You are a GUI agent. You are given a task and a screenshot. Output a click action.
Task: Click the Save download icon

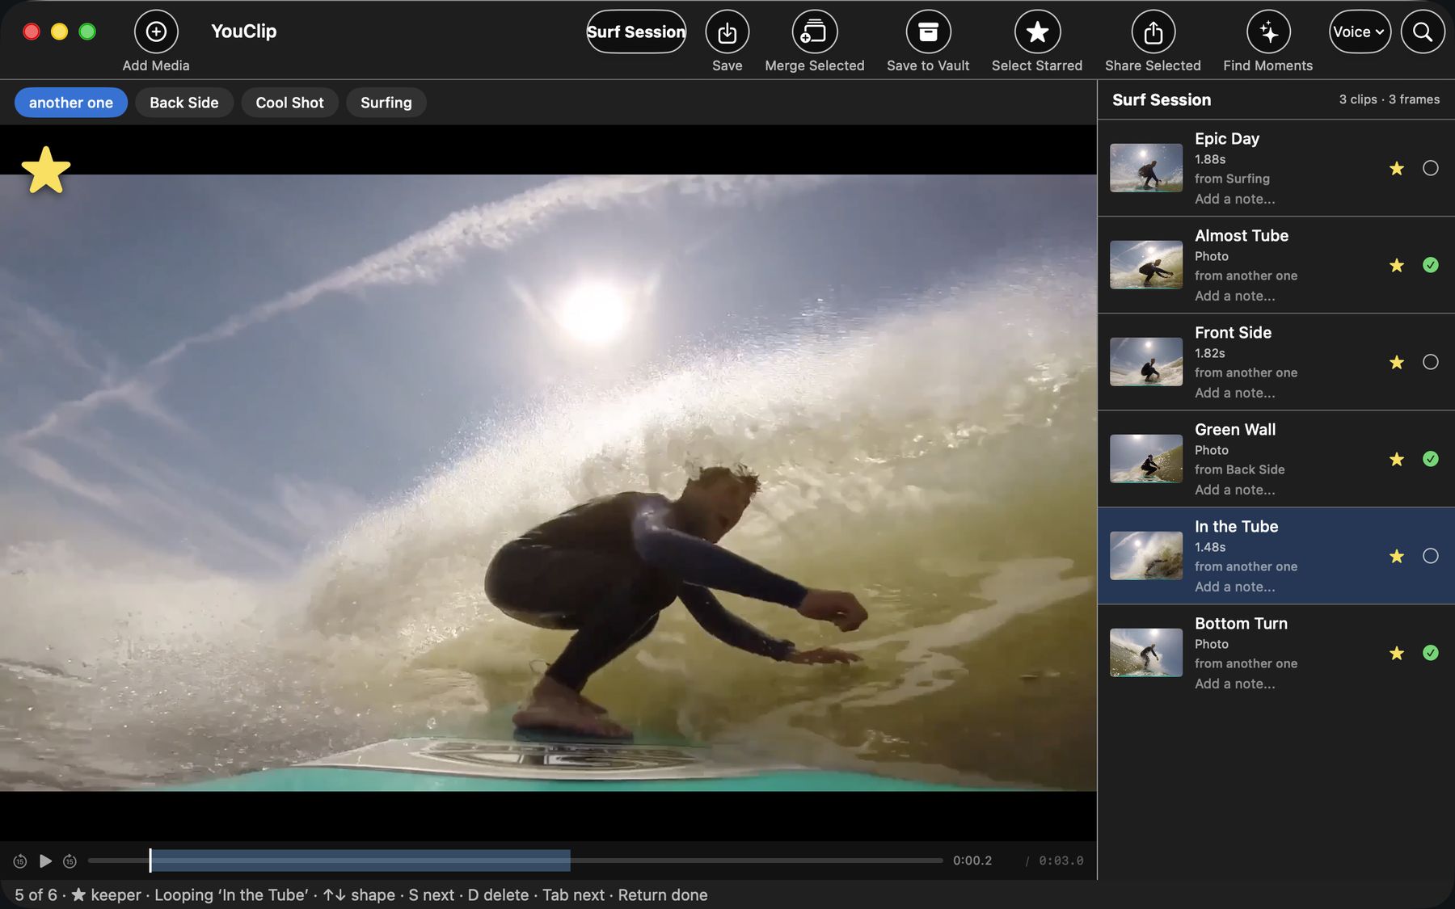click(727, 32)
